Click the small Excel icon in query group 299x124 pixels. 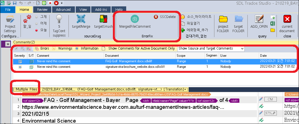click(272, 24)
